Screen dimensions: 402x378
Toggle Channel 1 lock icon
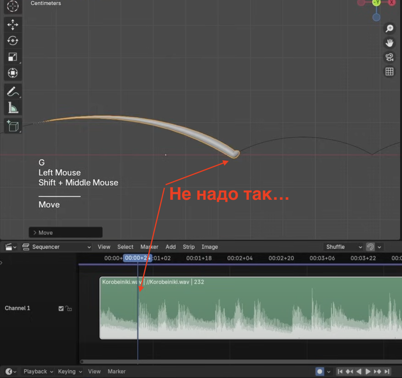coord(69,308)
